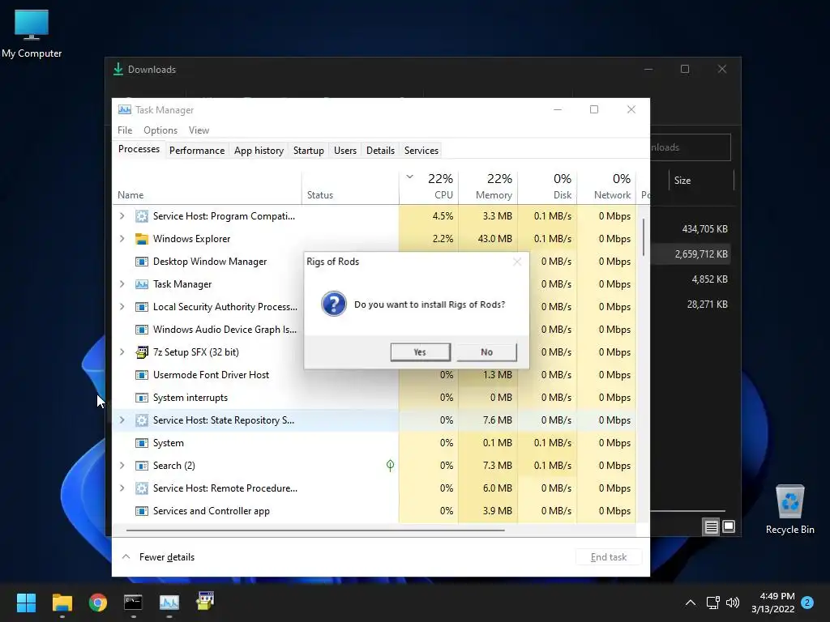Click the 7z Setup SFX process icon
This screenshot has width=830, height=622.
point(141,351)
